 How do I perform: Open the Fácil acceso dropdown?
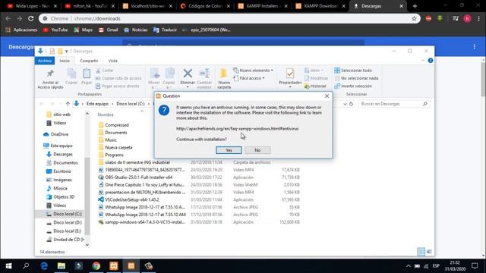pos(249,78)
